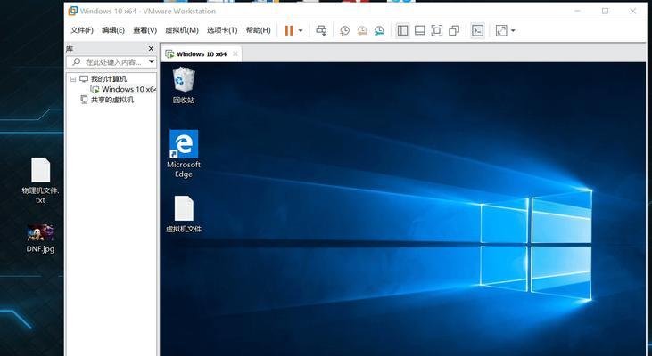Screen dimensions: 652x356
Task: Switch to Unity mode icon
Action: pyautogui.click(x=454, y=30)
